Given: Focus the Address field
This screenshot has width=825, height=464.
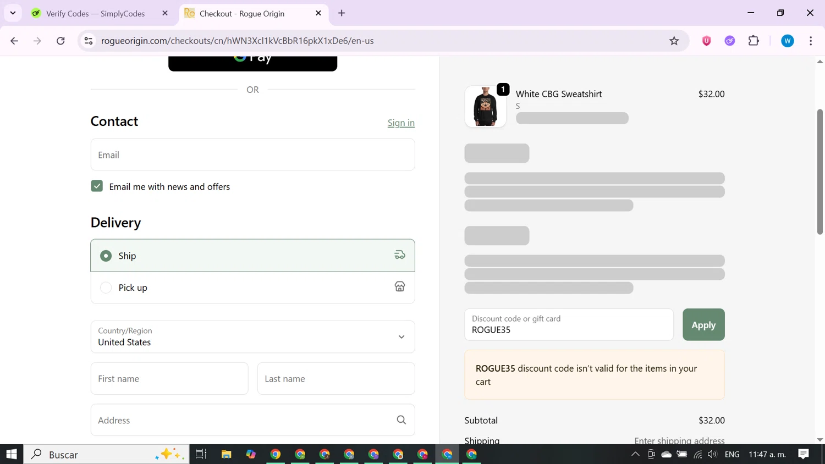Looking at the screenshot, I should click(252, 420).
